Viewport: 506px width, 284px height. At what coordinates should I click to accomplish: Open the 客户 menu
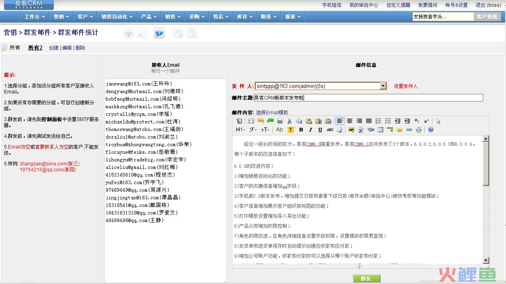click(85, 17)
